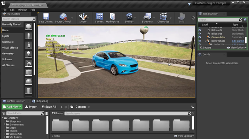Click the save search icon right of Search Assets

(x=193, y=113)
